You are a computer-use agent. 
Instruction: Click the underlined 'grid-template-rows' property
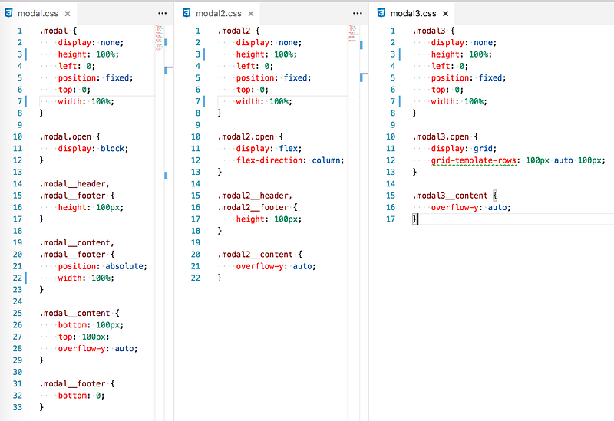(474, 160)
